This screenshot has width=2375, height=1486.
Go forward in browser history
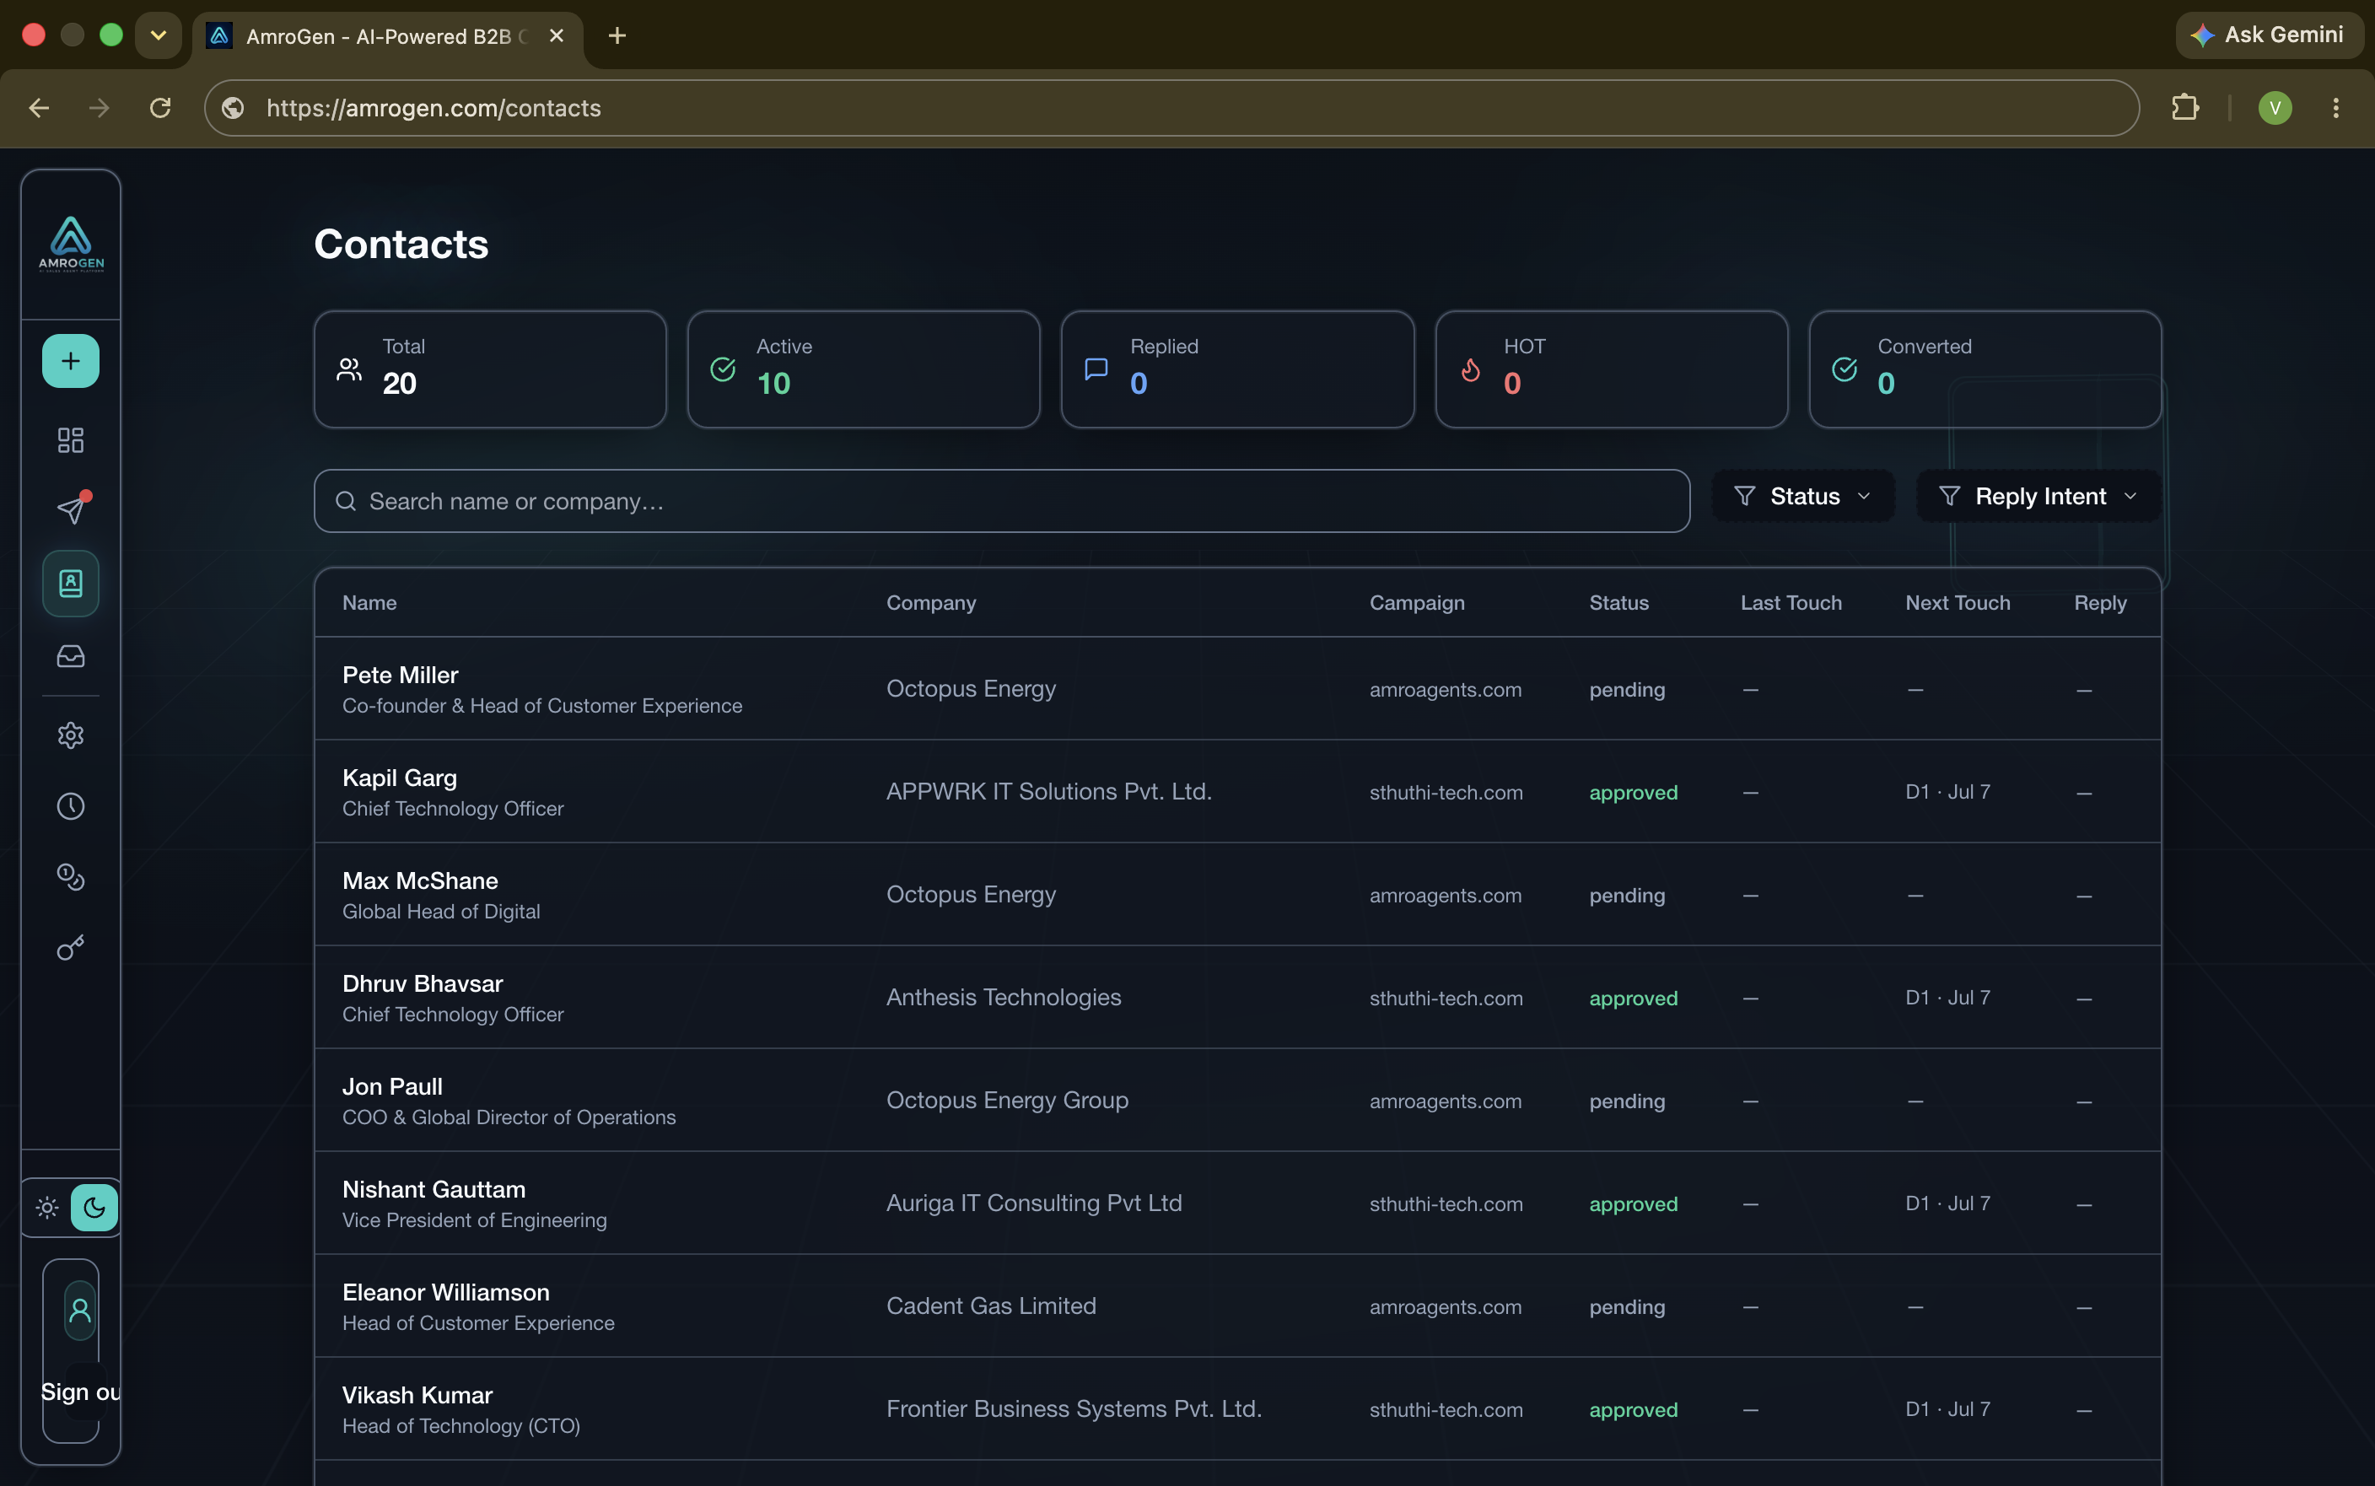(100, 108)
